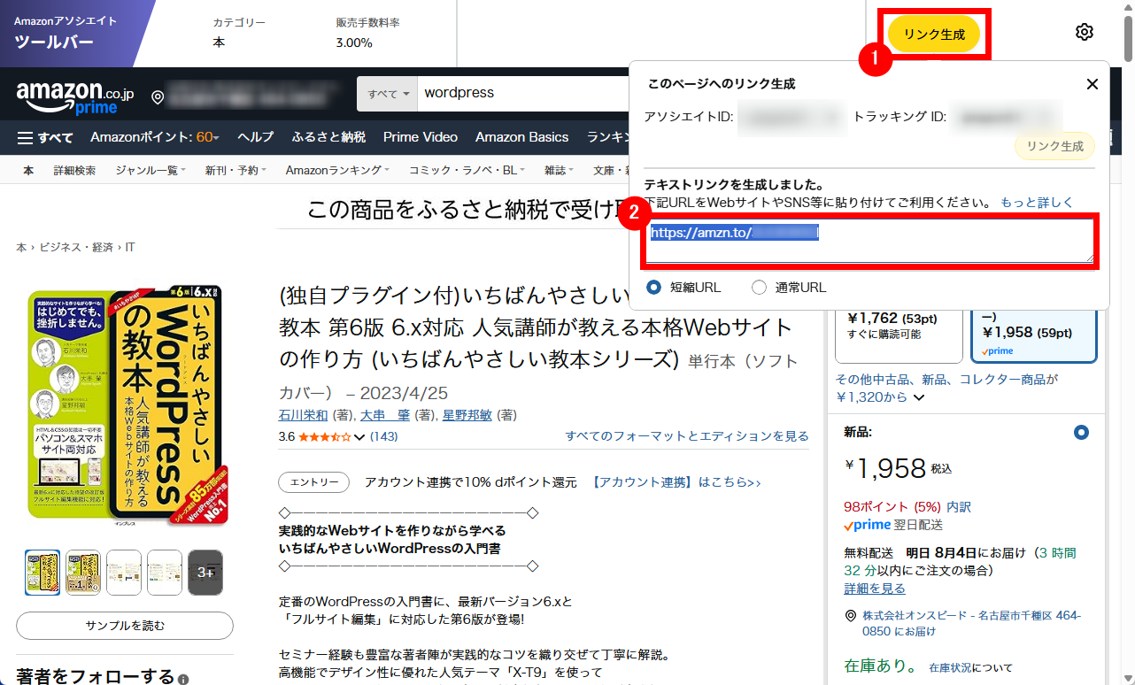Image resolution: width=1135 pixels, height=685 pixels.
Task: Expand the 雑誌 dropdown
Action: pyautogui.click(x=559, y=170)
